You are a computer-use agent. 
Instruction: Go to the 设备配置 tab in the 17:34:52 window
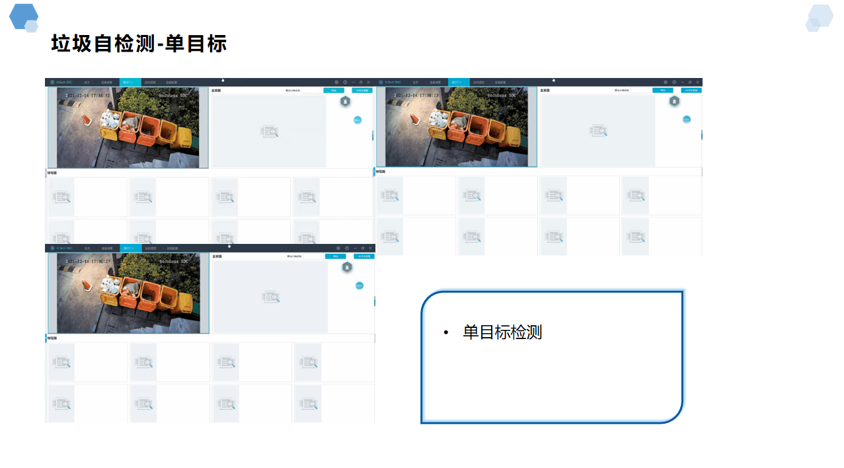(x=171, y=82)
